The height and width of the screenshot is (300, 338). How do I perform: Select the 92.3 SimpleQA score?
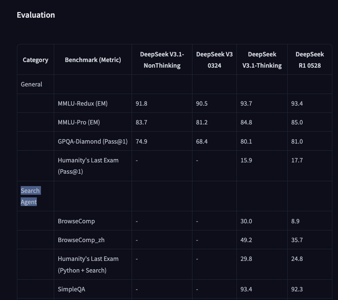pyautogui.click(x=297, y=289)
